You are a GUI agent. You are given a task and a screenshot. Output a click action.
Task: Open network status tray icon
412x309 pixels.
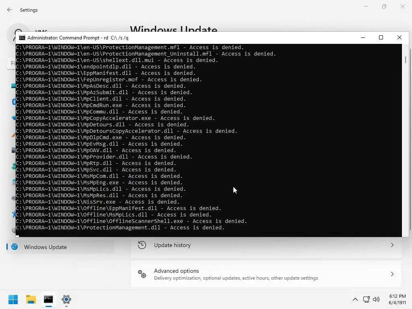point(366,299)
